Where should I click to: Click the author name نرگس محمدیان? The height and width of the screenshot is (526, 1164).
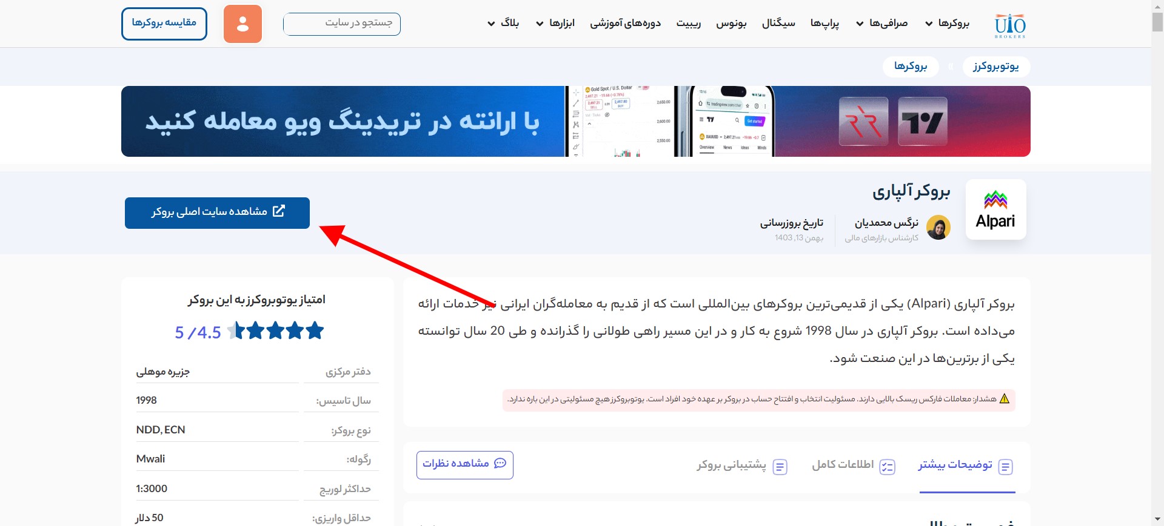[886, 223]
